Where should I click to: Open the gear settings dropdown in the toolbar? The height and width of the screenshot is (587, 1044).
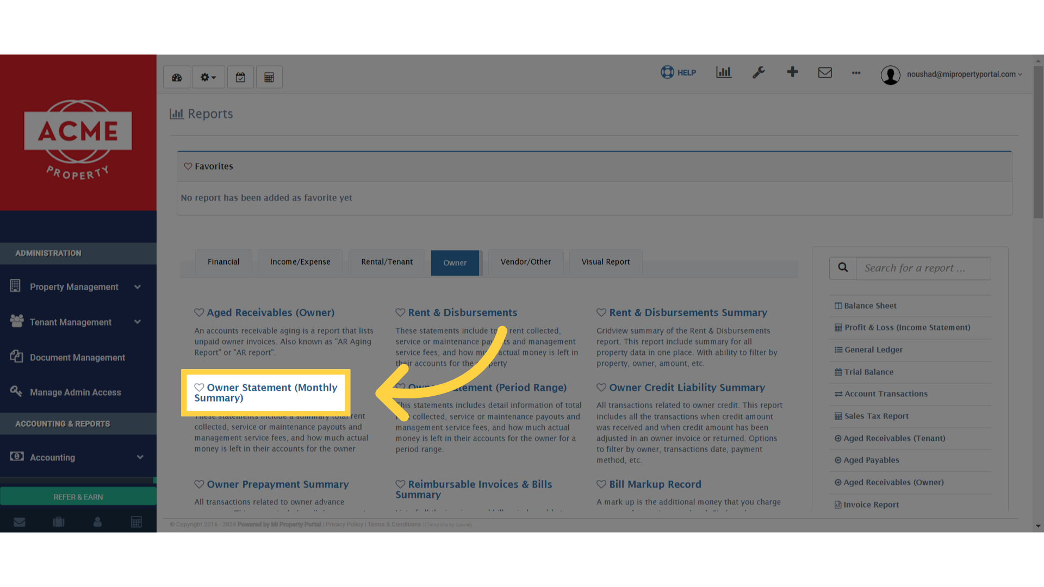coord(208,77)
